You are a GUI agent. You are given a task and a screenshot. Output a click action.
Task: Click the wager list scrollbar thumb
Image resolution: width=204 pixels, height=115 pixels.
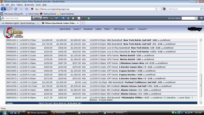coord(201,85)
